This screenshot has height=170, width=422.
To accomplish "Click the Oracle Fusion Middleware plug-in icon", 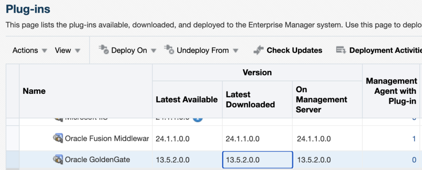I will (x=58, y=138).
